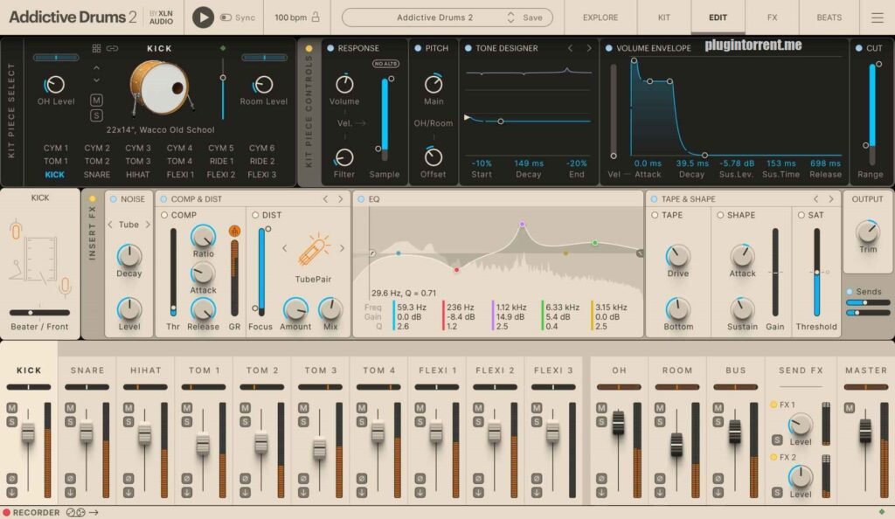Select the CYM 1 kit piece

click(x=56, y=148)
